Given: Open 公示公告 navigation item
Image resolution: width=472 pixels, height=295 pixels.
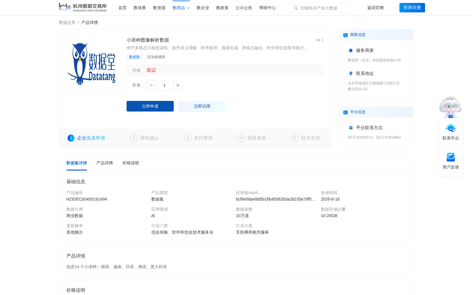Looking at the screenshot, I should pyautogui.click(x=244, y=8).
